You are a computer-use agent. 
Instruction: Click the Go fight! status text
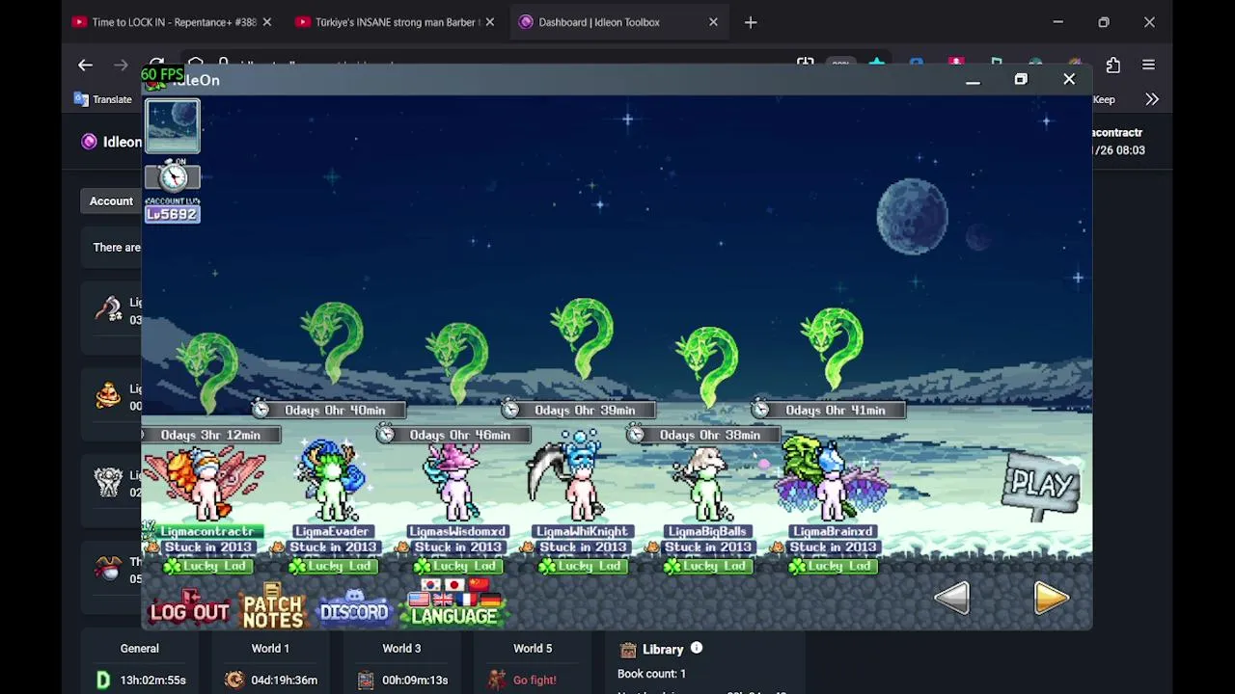point(535,680)
